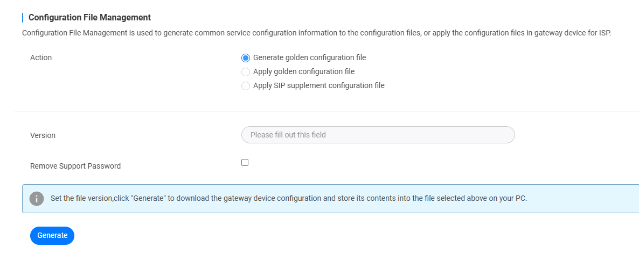Click the "Please fill out this field" placeholder
The width and height of the screenshot is (639, 254).
288,135
